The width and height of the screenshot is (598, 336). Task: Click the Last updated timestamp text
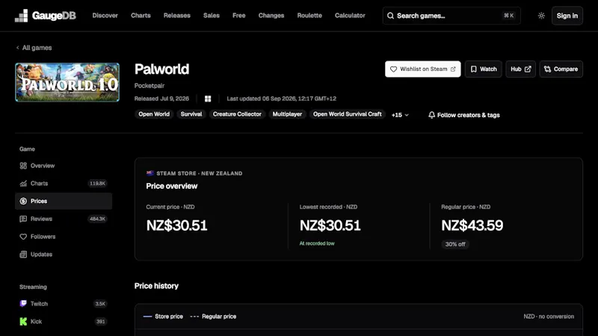[282, 99]
